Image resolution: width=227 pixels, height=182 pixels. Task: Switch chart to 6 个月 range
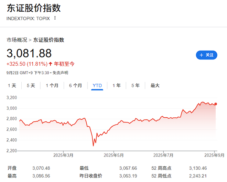(75, 86)
